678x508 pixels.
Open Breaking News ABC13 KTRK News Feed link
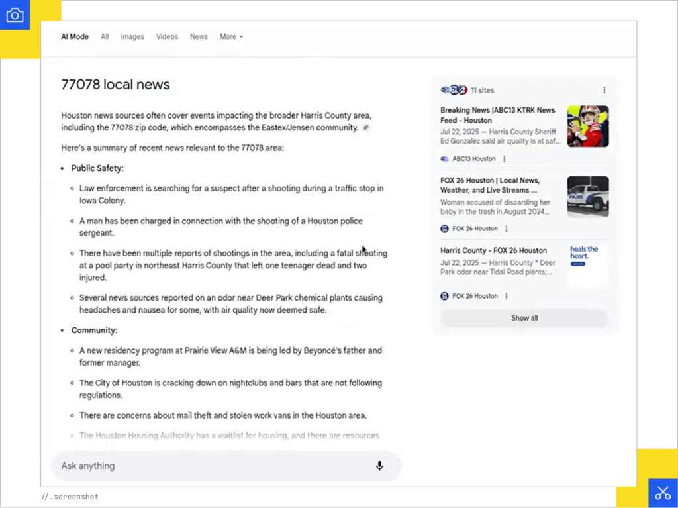[497, 115]
